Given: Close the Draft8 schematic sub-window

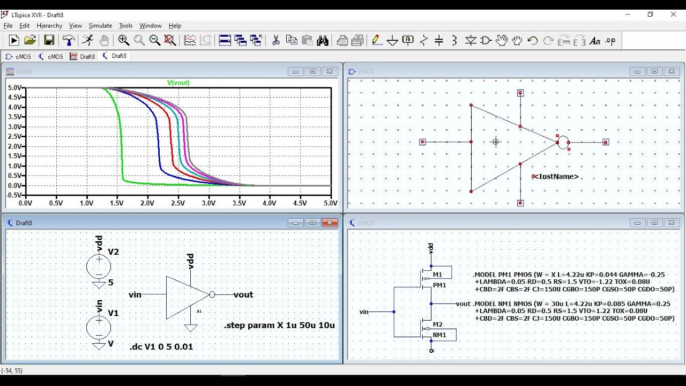Looking at the screenshot, I should coord(330,222).
